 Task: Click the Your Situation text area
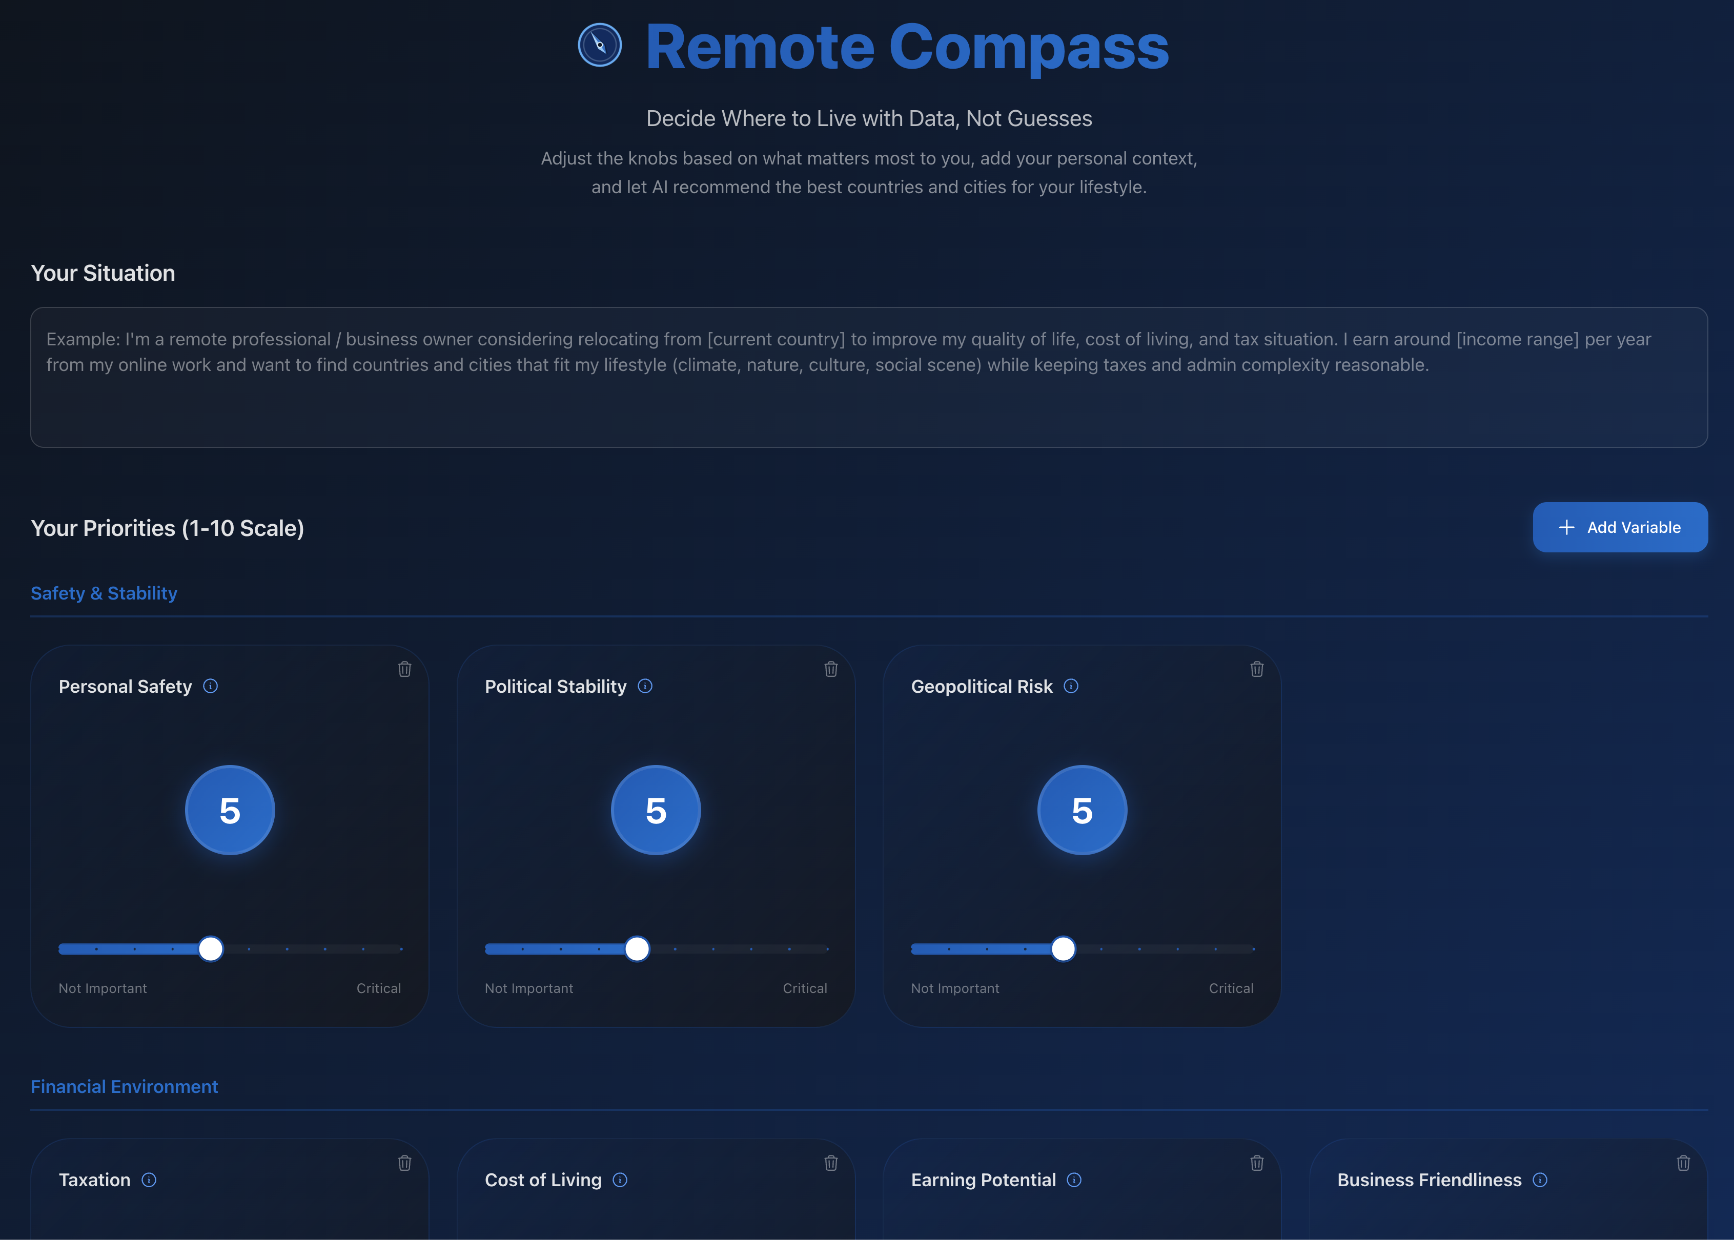point(867,377)
